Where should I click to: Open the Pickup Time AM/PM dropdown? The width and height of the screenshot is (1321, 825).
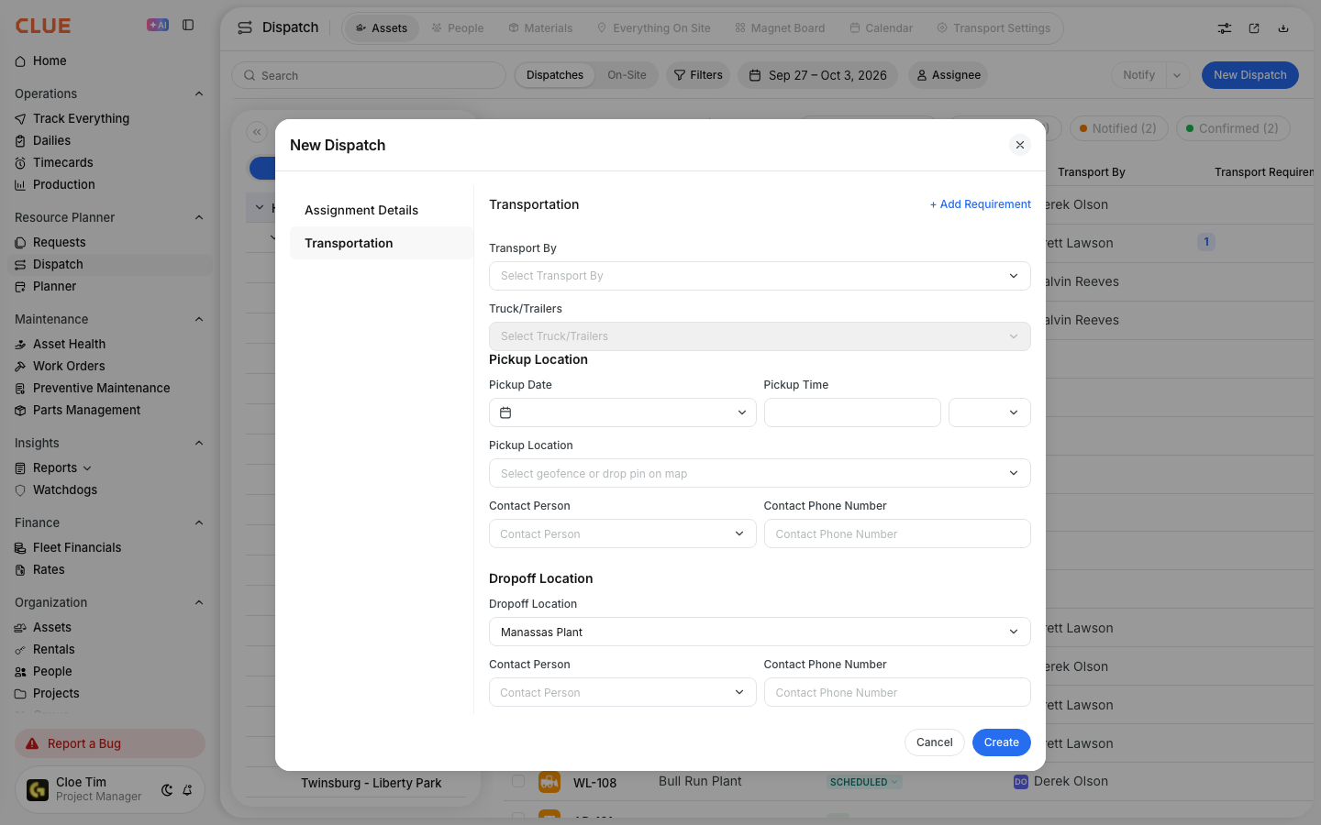[990, 412]
